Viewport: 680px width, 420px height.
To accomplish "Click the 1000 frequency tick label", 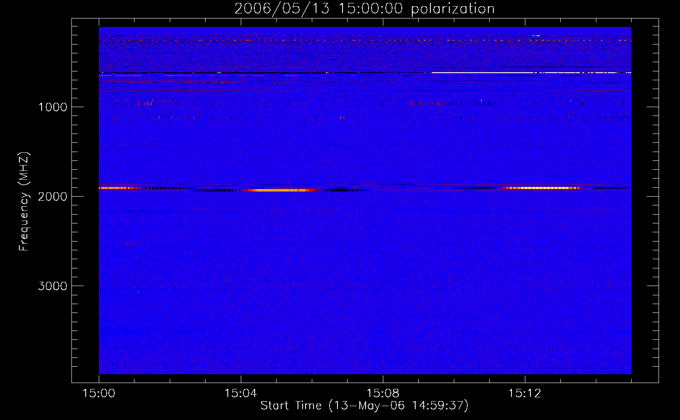I will tap(53, 107).
